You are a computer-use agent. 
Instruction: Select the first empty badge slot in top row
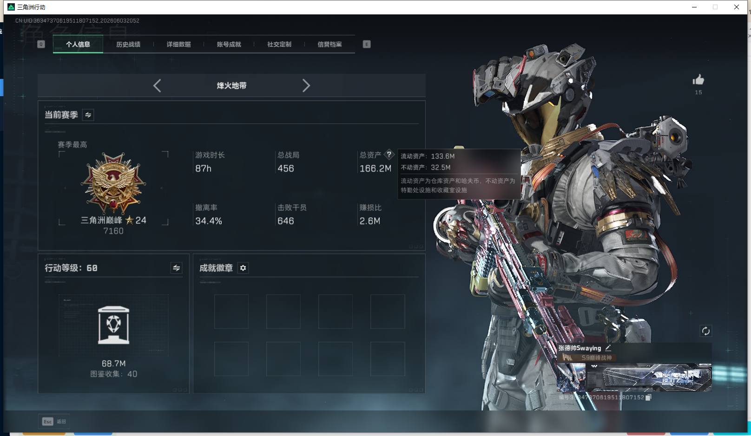pyautogui.click(x=231, y=312)
